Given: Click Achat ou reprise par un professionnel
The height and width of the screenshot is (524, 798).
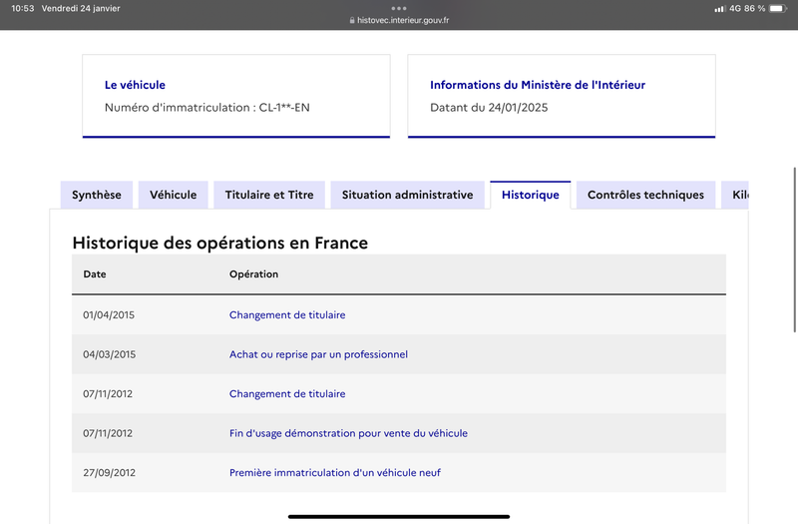Looking at the screenshot, I should pos(318,354).
